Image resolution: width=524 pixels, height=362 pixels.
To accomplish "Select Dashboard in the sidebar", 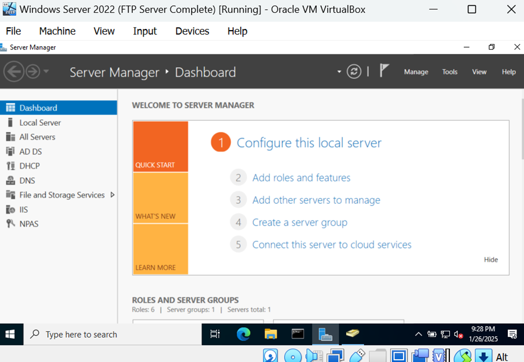I will click(x=59, y=108).
